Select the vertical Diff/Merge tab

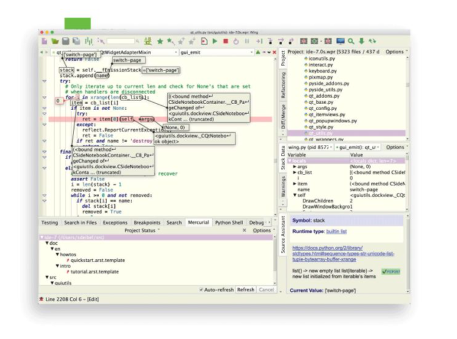tap(283, 117)
